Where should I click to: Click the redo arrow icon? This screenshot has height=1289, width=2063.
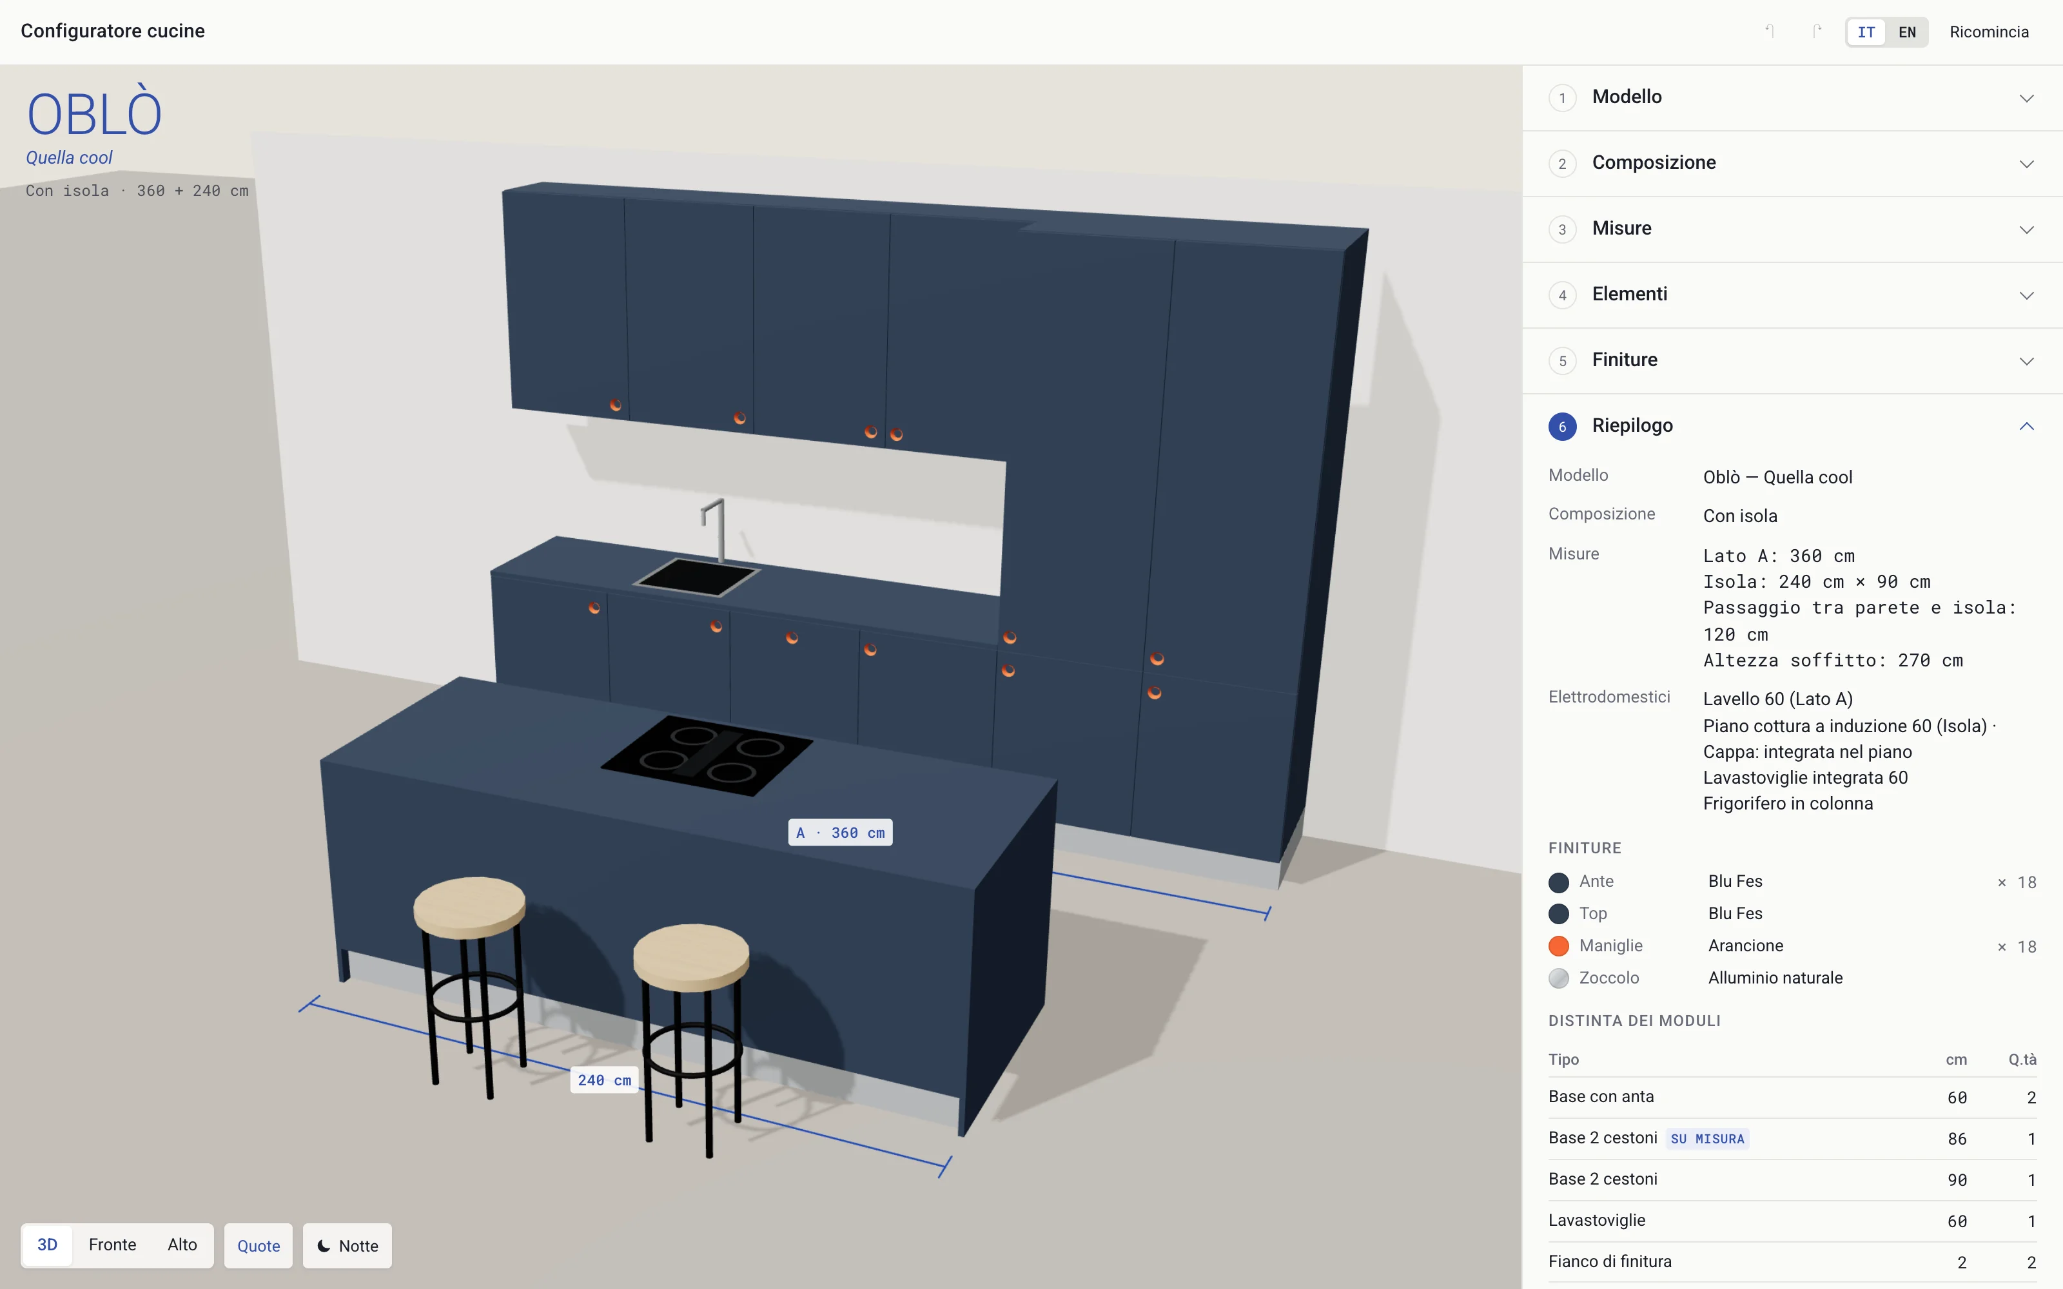pyautogui.click(x=1817, y=32)
